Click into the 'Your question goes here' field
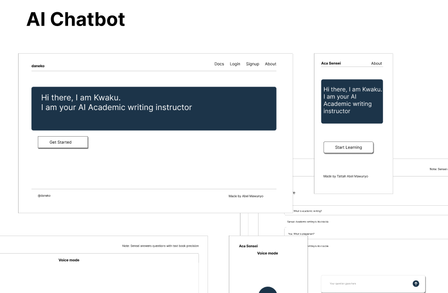448x293 pixels. tap(373, 284)
